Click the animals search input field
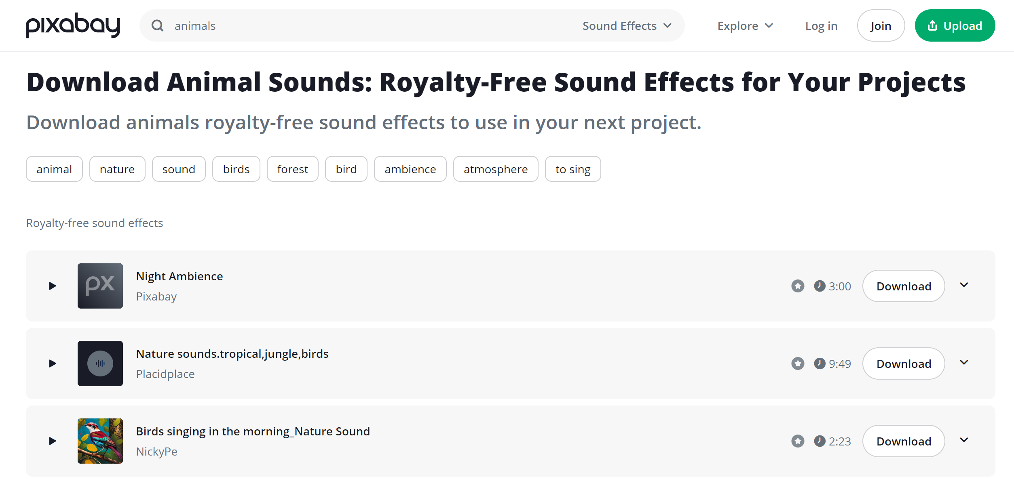 [364, 26]
